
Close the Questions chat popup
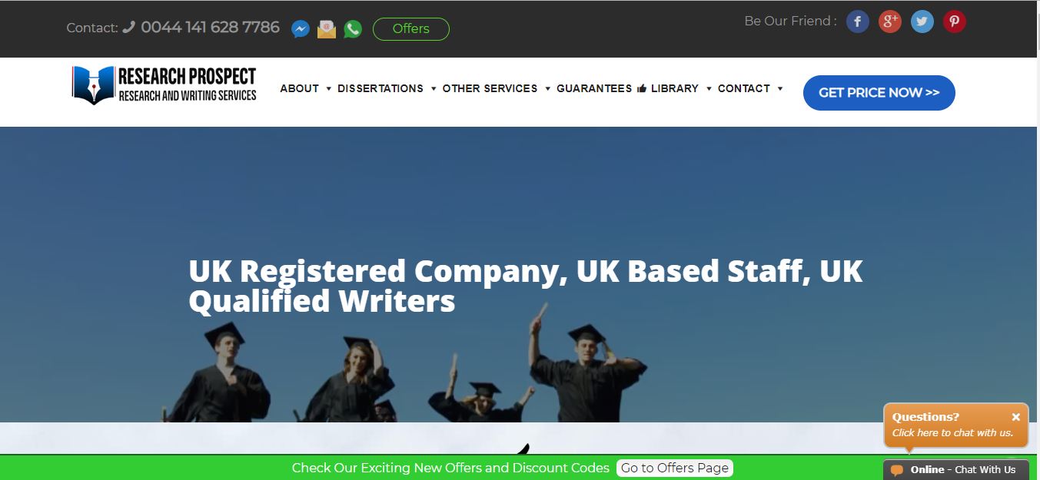(1015, 417)
